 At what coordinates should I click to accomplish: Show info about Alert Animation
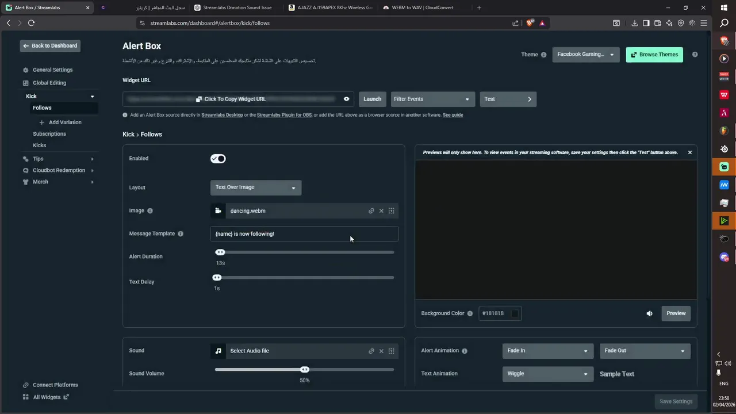tap(465, 351)
